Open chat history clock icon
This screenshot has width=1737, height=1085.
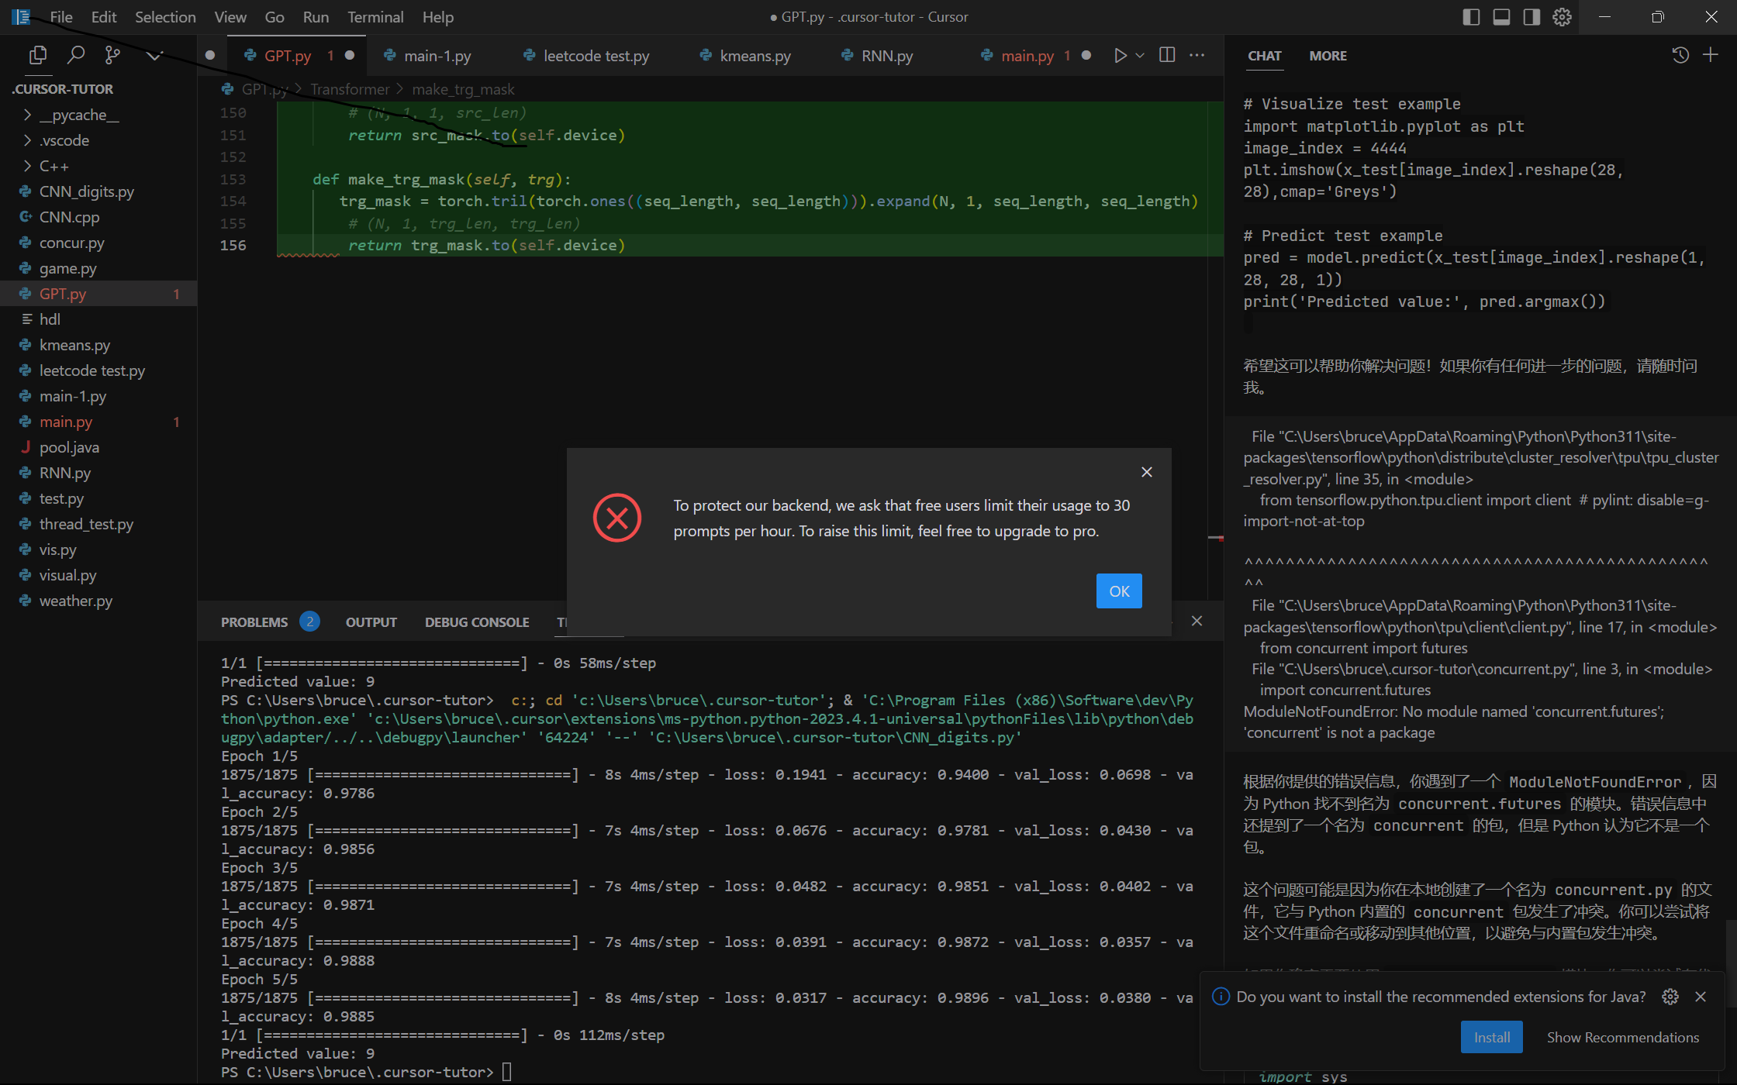1680,55
